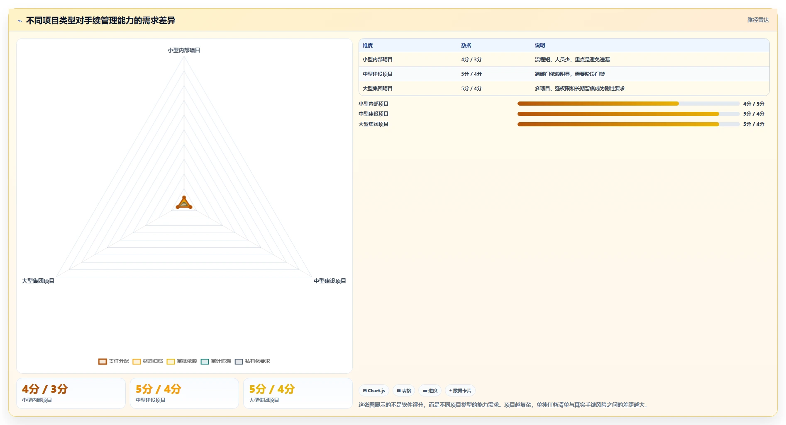The height and width of the screenshot is (425, 786).
Task: Toggle the 责任分配 legend swatch
Action: click(x=103, y=362)
